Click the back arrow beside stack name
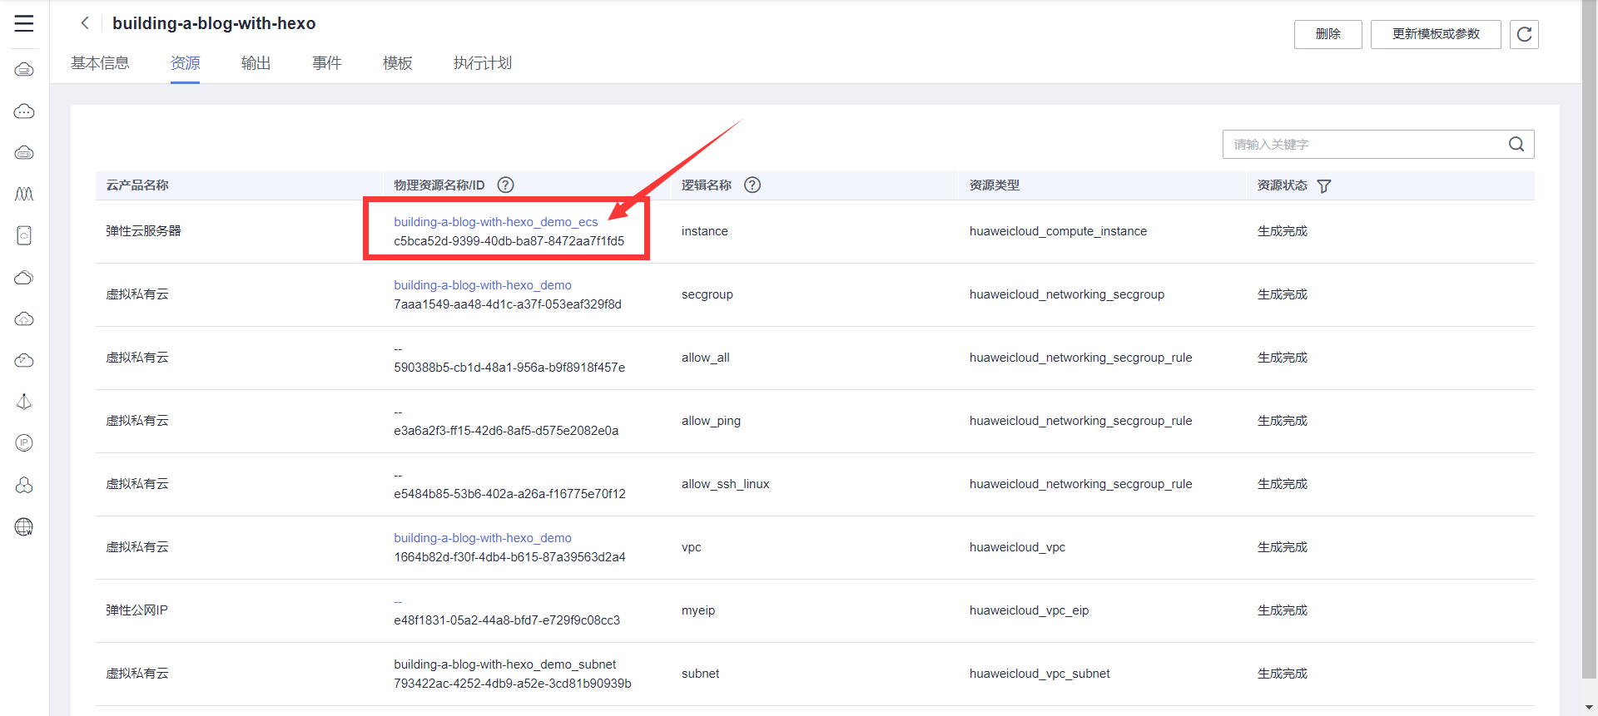1598x716 pixels. pyautogui.click(x=84, y=23)
